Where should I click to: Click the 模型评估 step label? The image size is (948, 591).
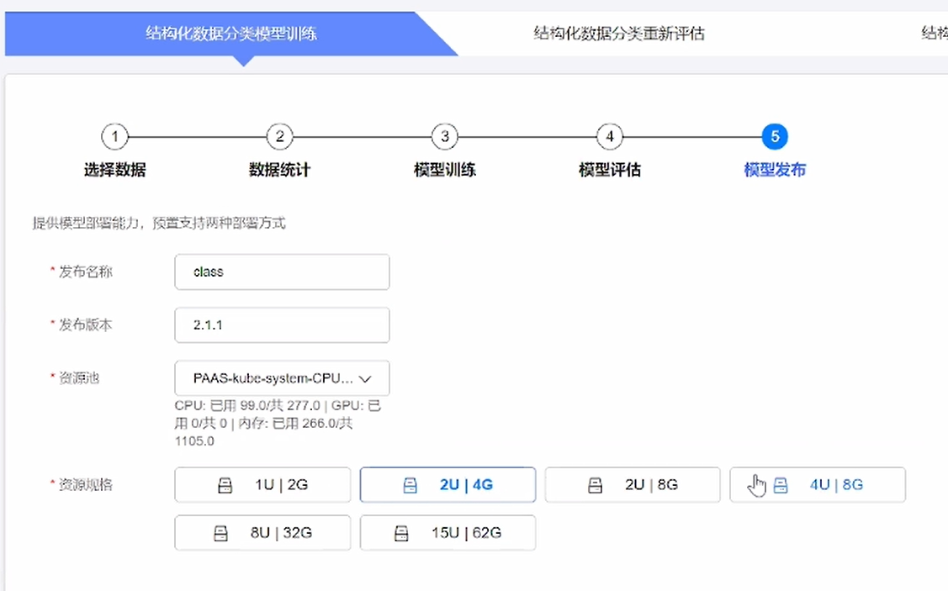[x=610, y=170]
